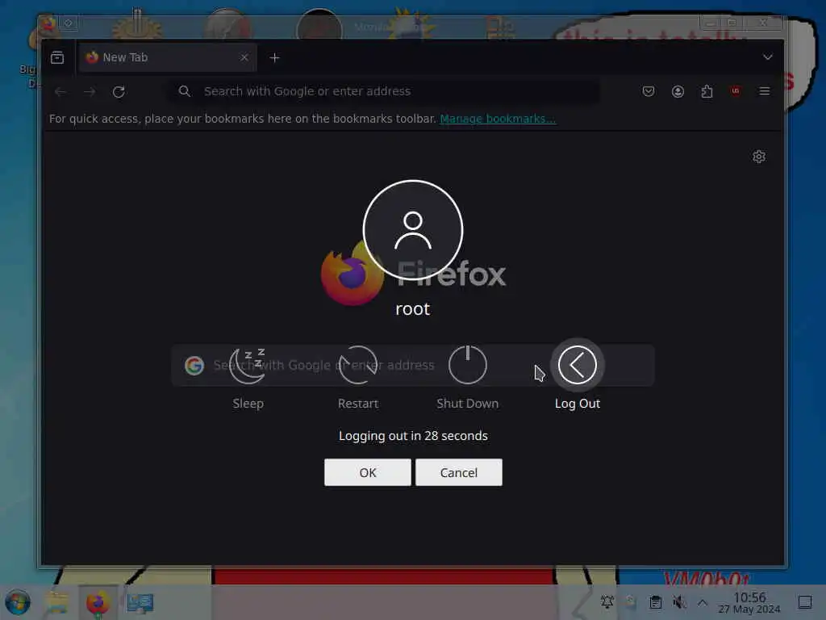The image size is (826, 620).
Task: Toggle the muted volume tray icon
Action: click(679, 601)
